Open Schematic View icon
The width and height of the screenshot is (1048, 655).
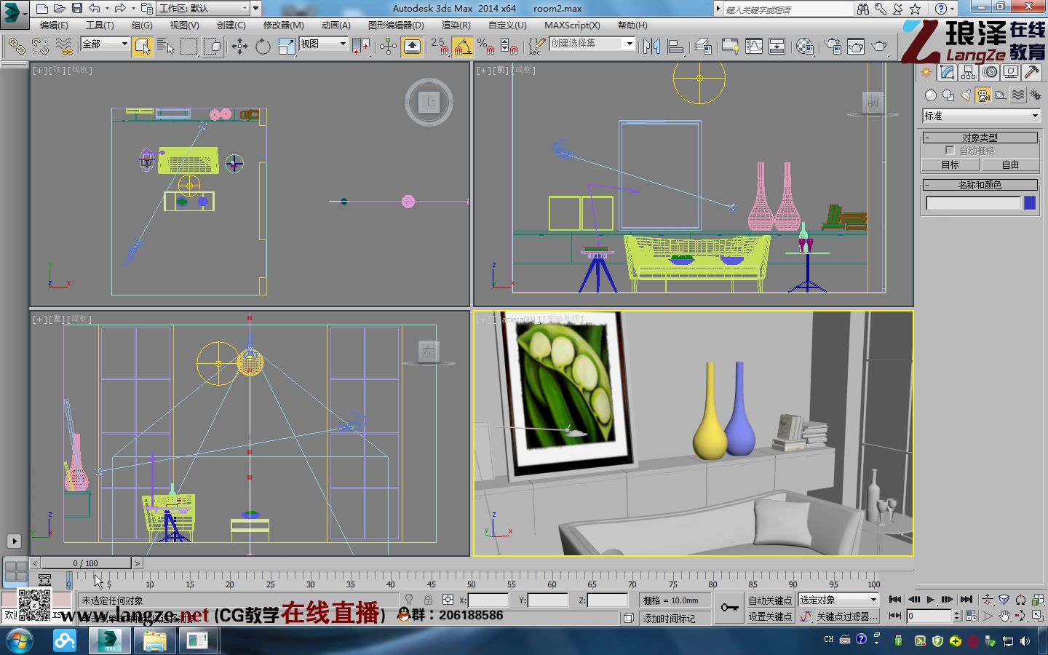tap(777, 47)
